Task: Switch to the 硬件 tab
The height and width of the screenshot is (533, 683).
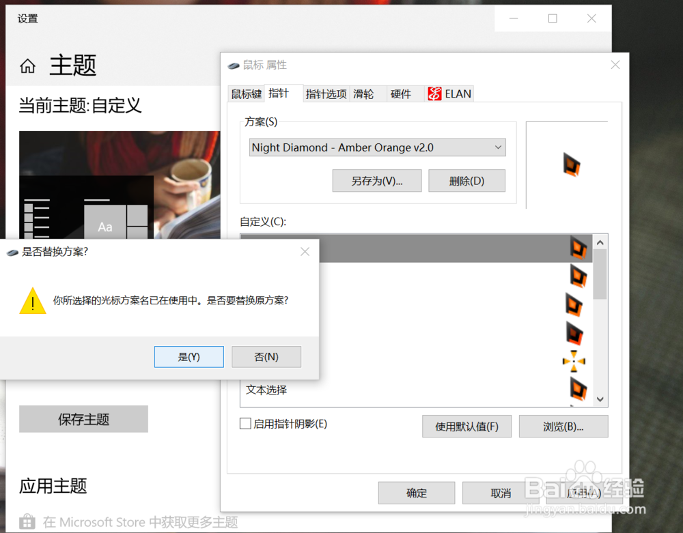Action: point(400,93)
